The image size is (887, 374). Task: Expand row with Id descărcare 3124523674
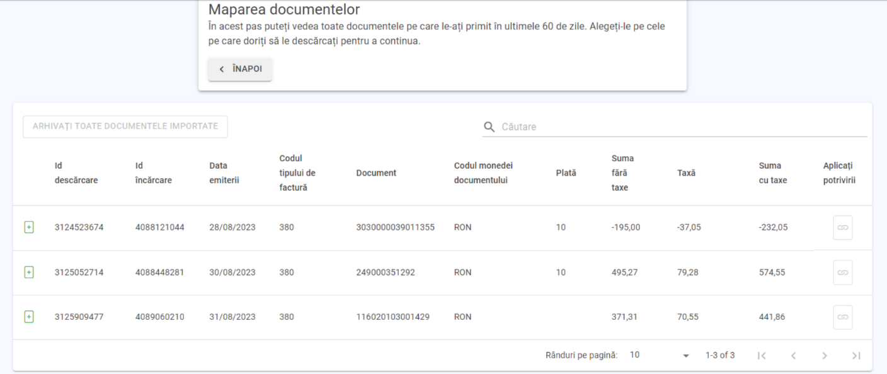tap(28, 227)
